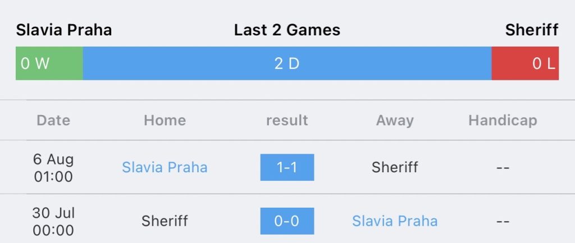
Task: Click the red 0 L bar segment
Action: pyautogui.click(x=525, y=63)
